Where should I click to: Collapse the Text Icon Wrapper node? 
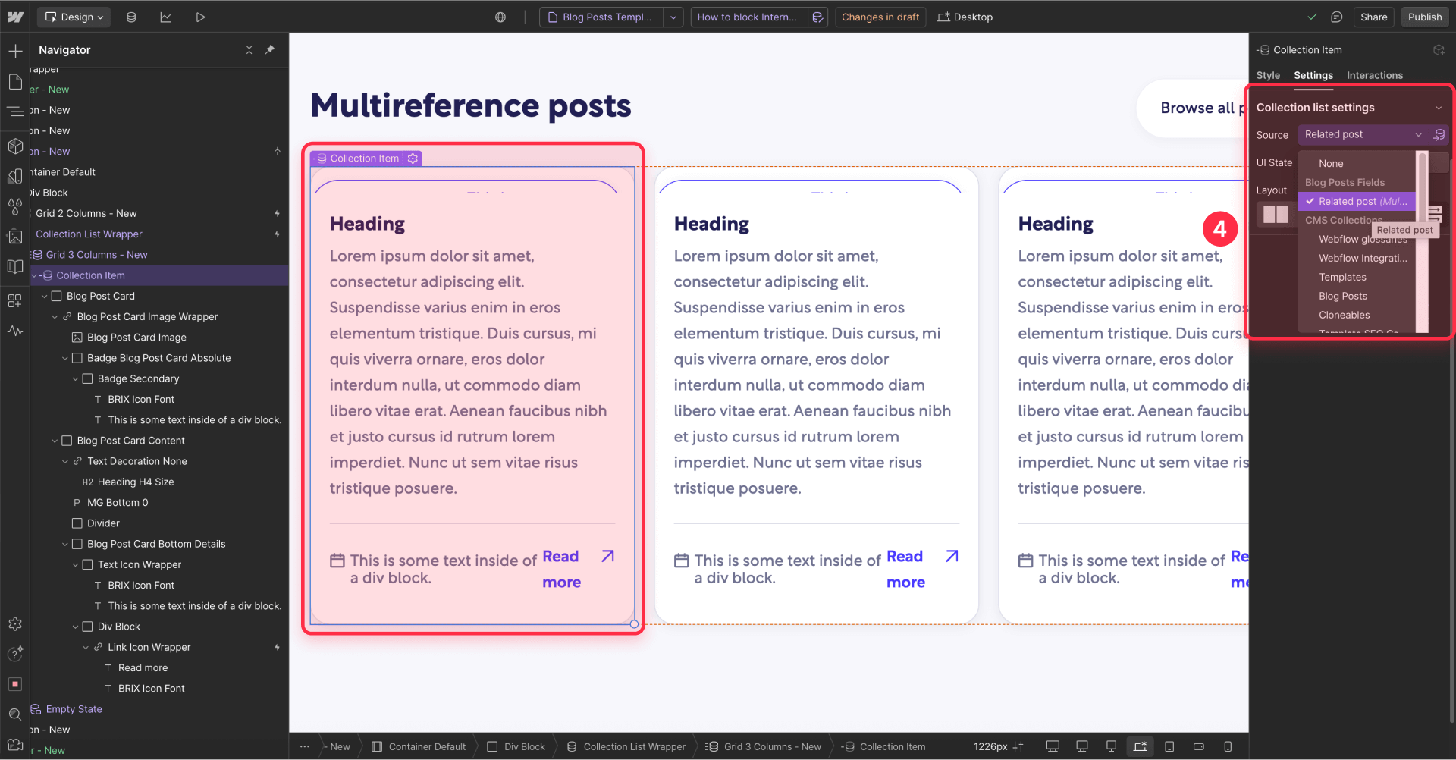(75, 564)
